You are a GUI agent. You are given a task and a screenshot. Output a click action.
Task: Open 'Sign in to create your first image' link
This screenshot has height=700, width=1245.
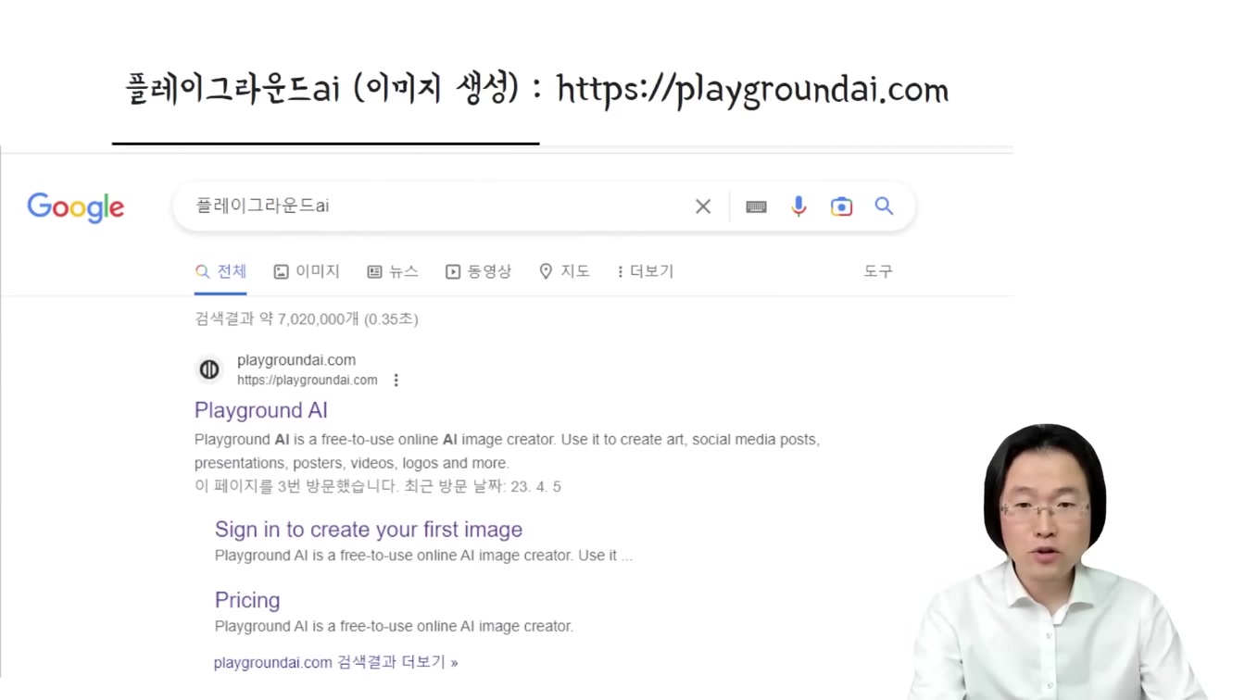[x=369, y=530]
